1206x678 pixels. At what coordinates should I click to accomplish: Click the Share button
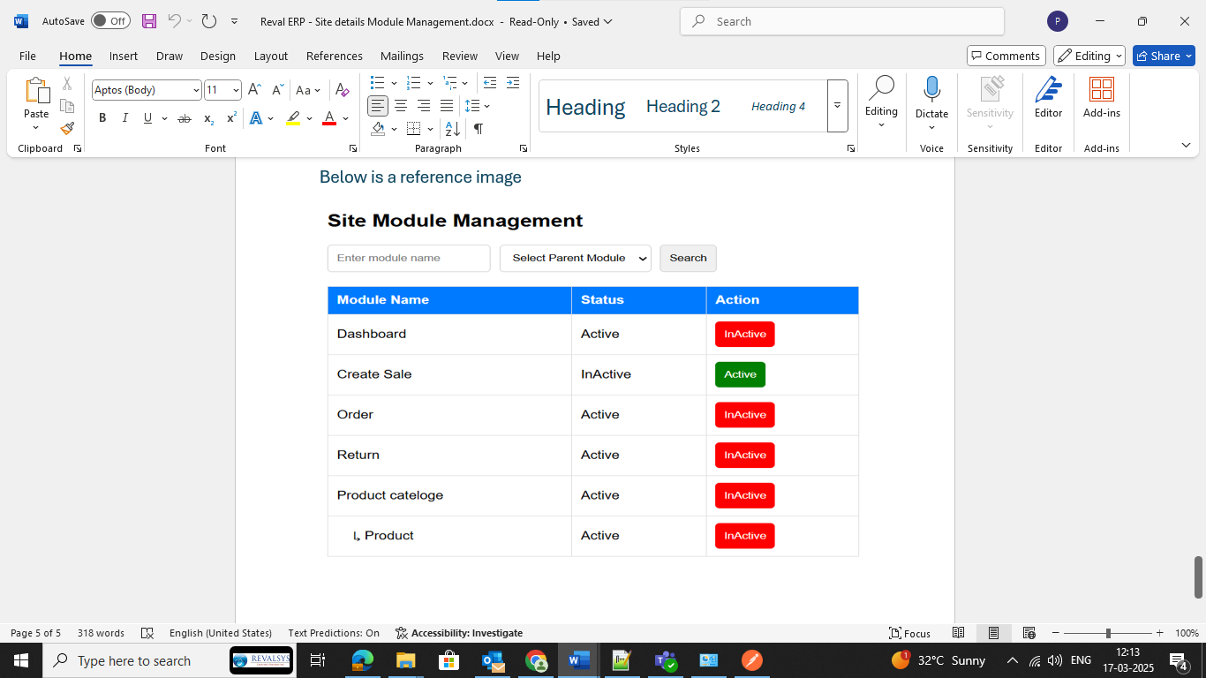(x=1164, y=56)
